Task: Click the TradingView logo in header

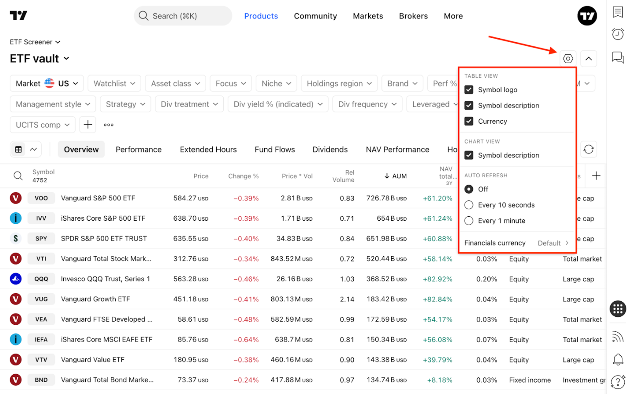Action: pos(18,15)
